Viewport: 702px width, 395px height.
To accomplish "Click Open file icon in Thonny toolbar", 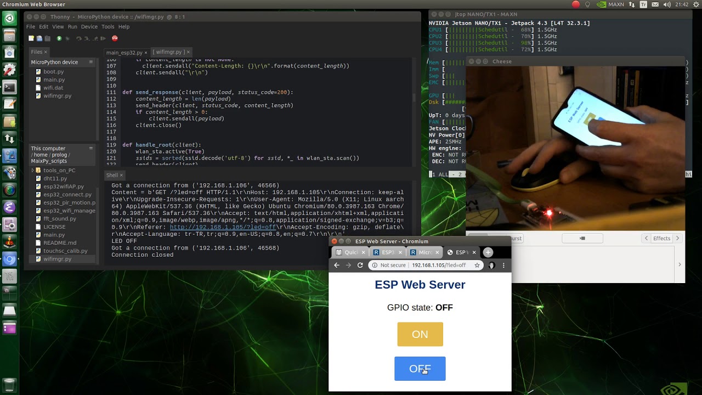I will (x=39, y=38).
